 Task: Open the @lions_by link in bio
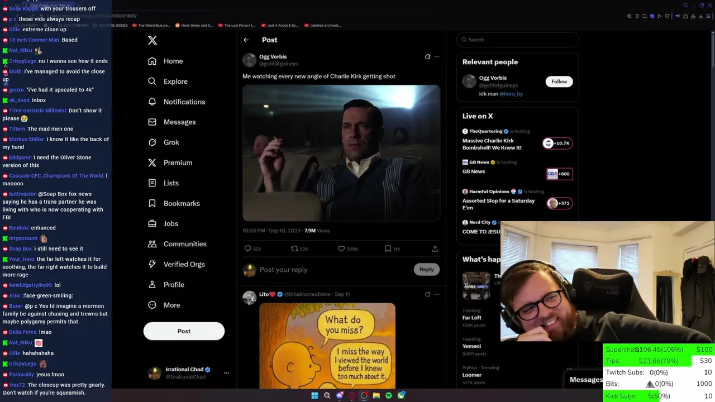[511, 94]
